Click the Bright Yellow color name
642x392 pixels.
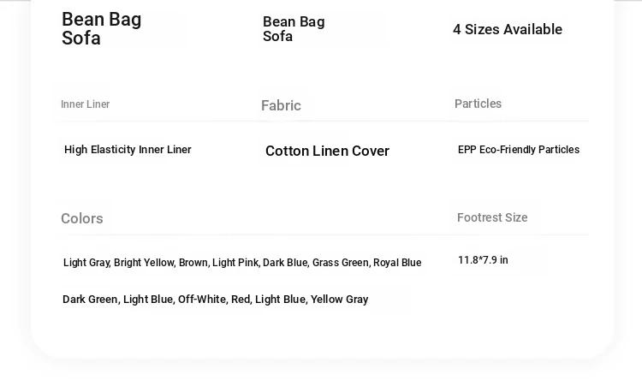pos(144,263)
